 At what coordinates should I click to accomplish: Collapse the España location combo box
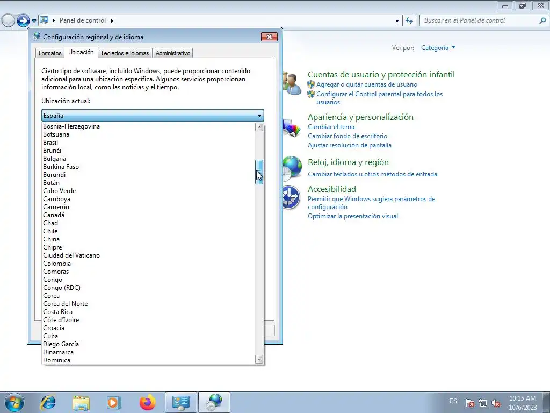[153, 116]
